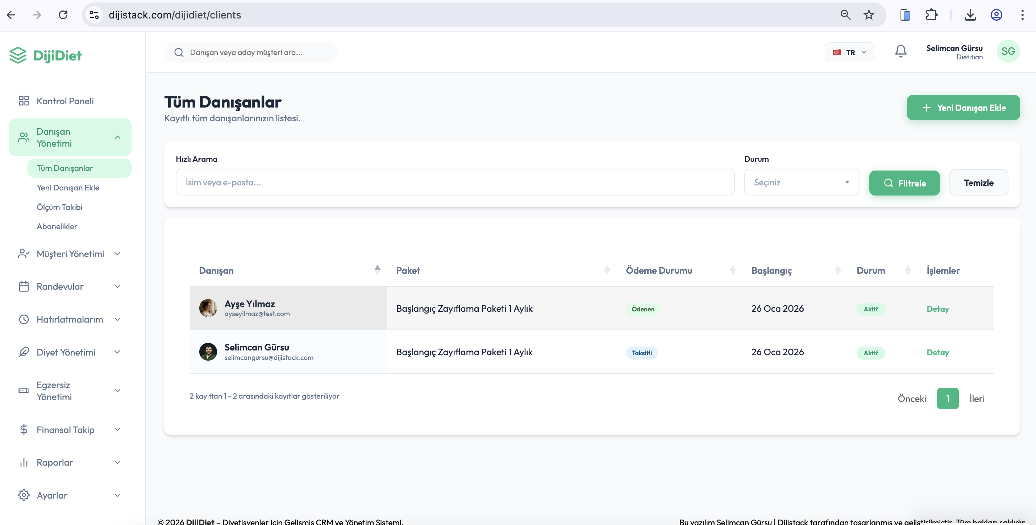Collapse the Danışan Yönetimi section
This screenshot has height=525, width=1036.
coord(117,137)
